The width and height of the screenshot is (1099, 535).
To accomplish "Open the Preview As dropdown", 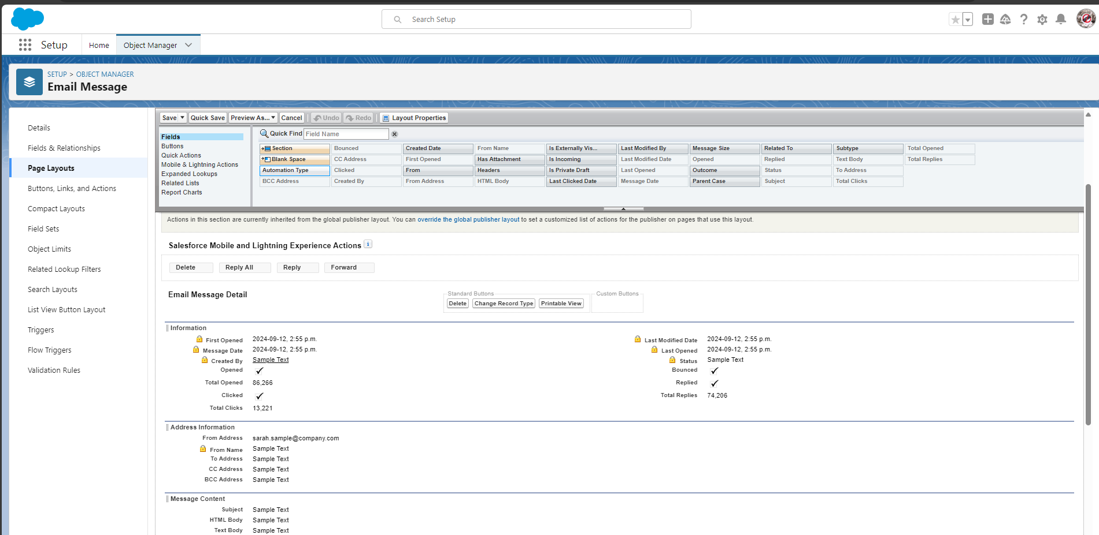I will [253, 118].
